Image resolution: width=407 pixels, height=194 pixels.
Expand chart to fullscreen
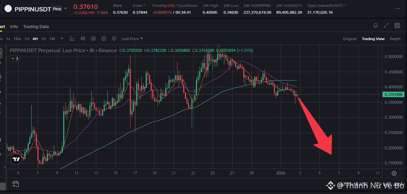coord(386,25)
